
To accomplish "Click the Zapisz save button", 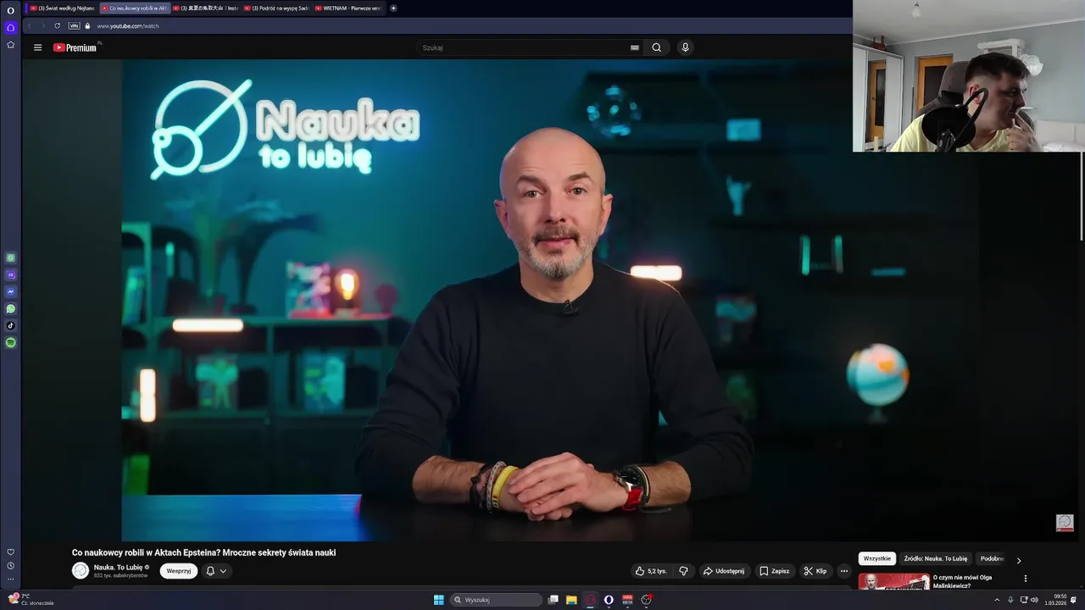I will click(774, 571).
